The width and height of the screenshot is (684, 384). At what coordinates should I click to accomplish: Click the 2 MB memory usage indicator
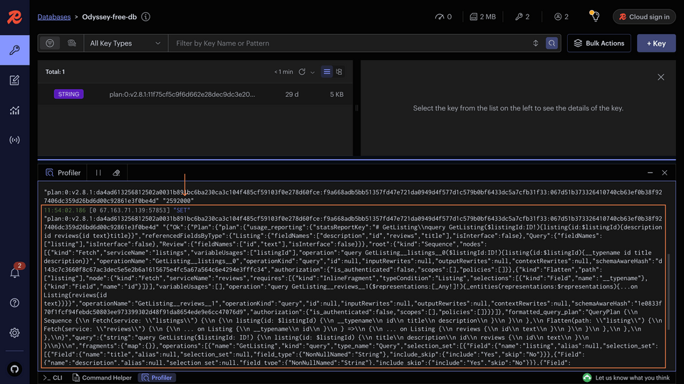(482, 16)
